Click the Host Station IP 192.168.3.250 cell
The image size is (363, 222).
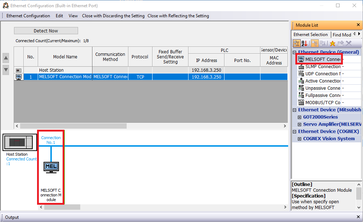(207, 70)
